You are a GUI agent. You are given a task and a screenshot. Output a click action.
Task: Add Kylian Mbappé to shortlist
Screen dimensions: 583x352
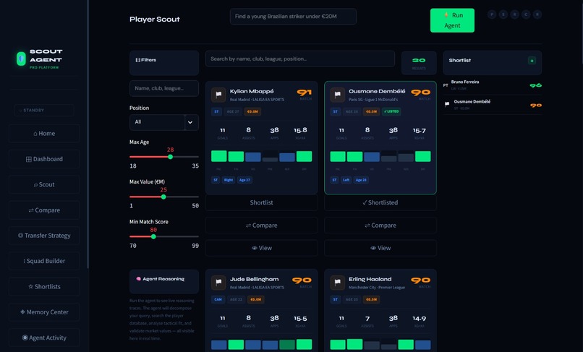click(261, 202)
